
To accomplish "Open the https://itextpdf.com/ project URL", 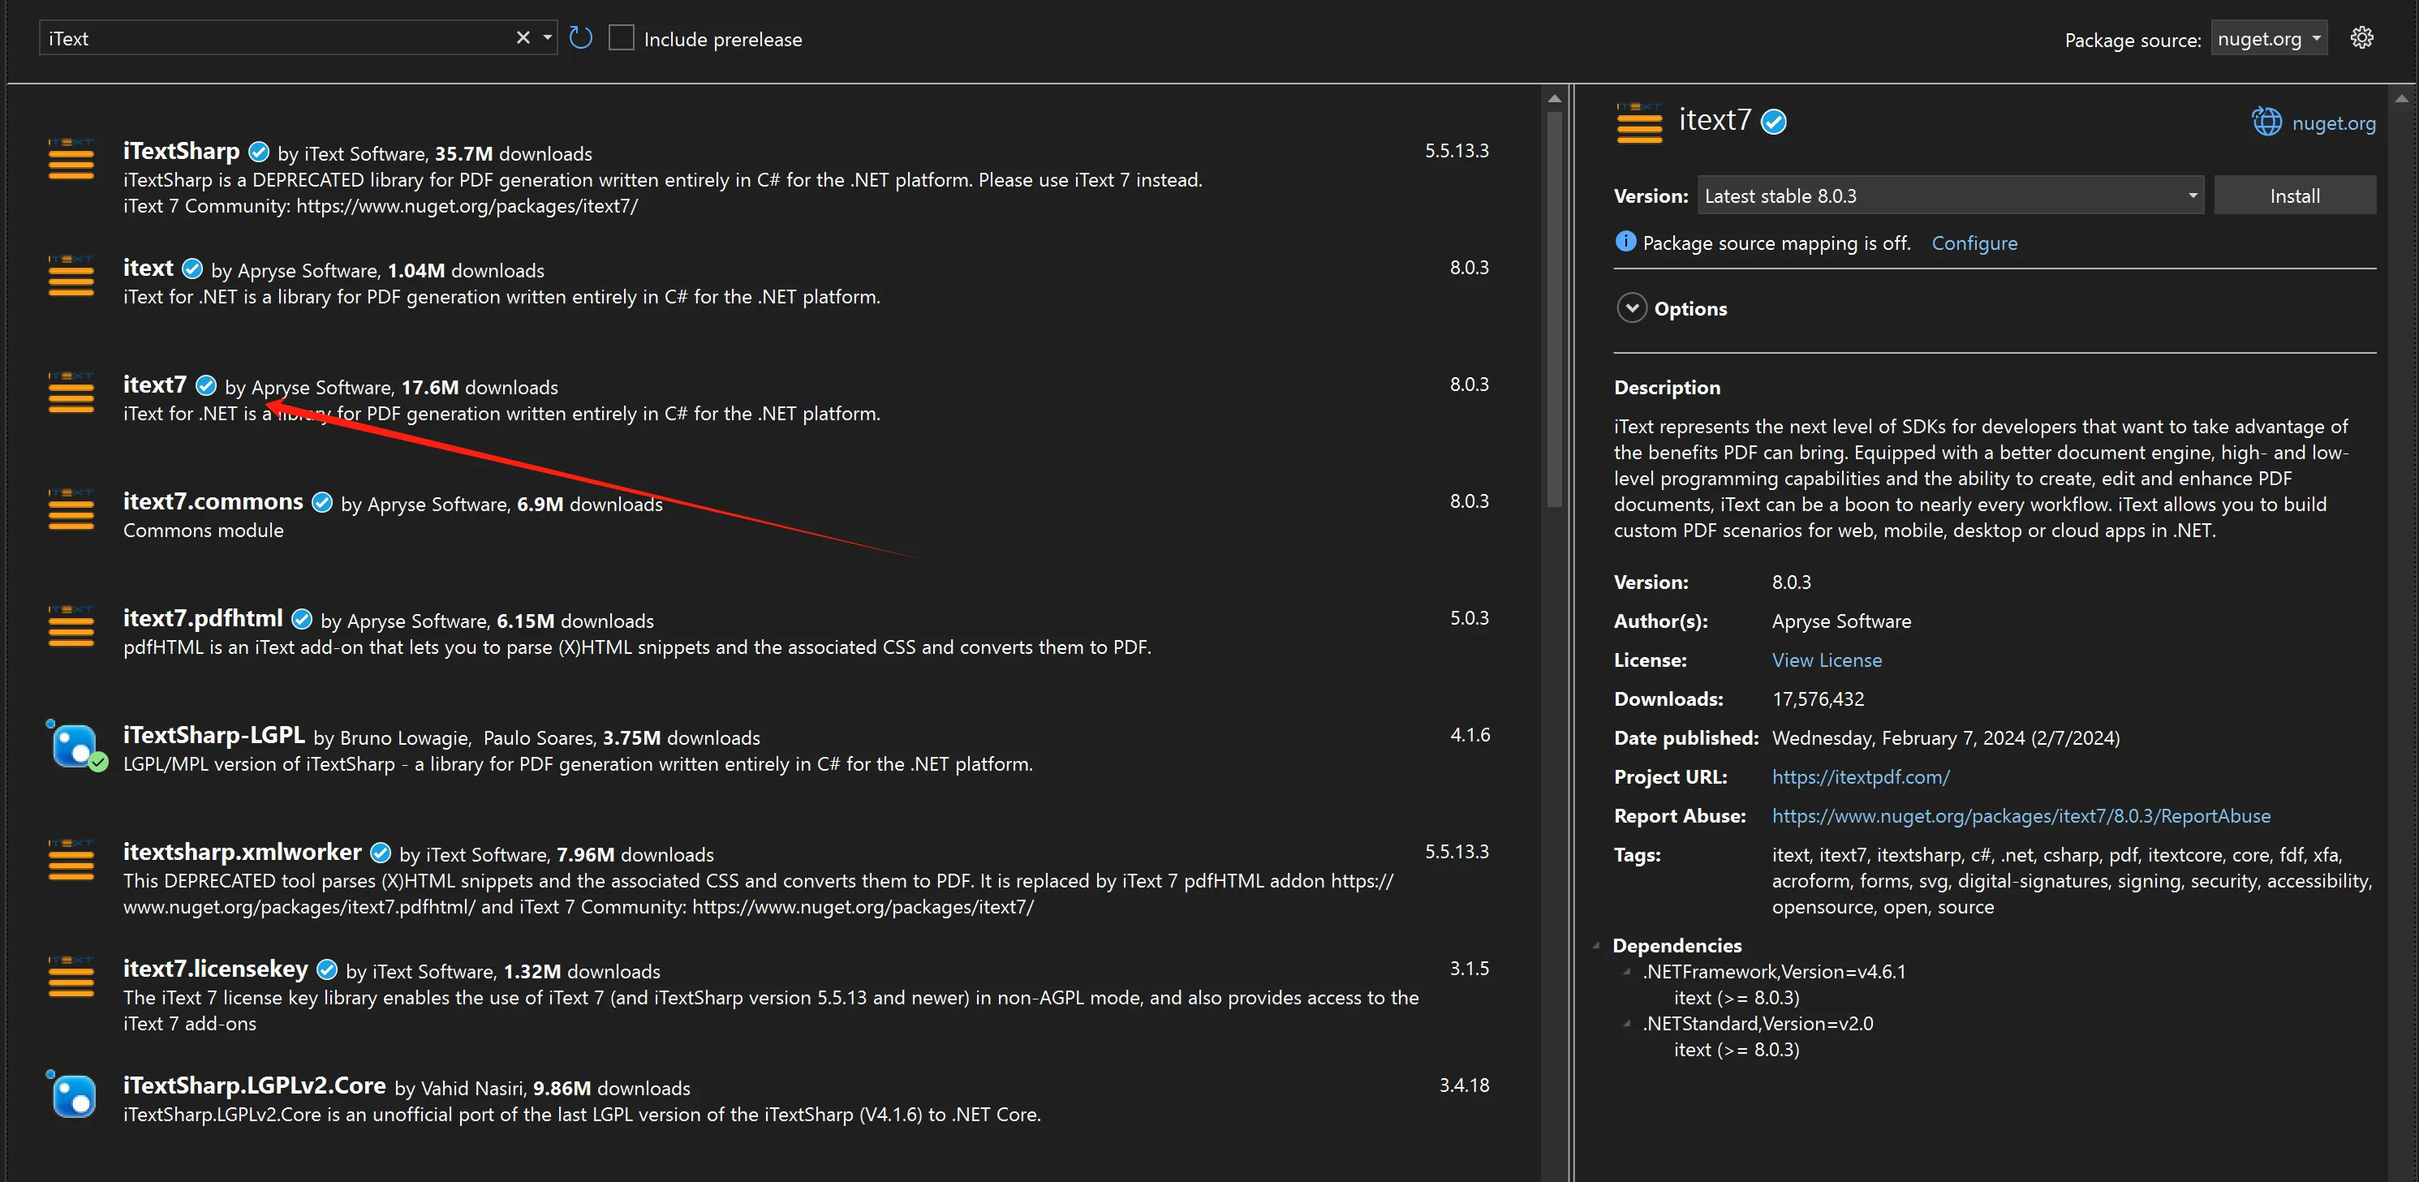I will point(1860,776).
